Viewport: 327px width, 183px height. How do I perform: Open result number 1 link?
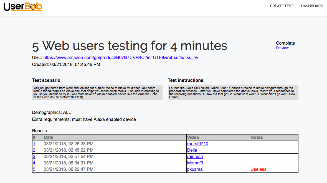34,144
